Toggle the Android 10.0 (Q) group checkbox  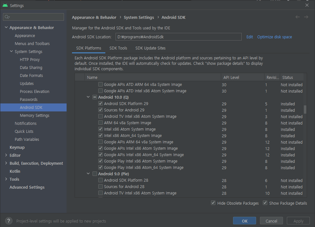(x=95, y=97)
